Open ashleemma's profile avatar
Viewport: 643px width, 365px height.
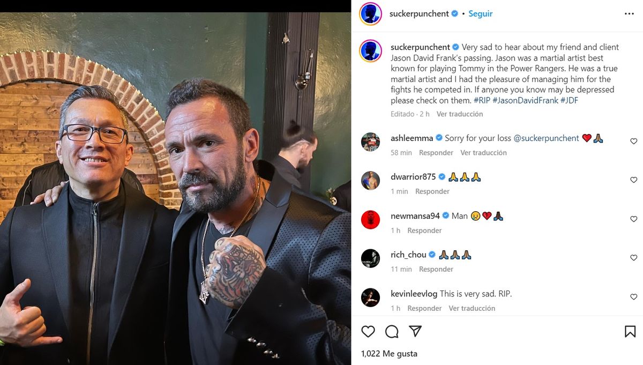click(x=370, y=142)
